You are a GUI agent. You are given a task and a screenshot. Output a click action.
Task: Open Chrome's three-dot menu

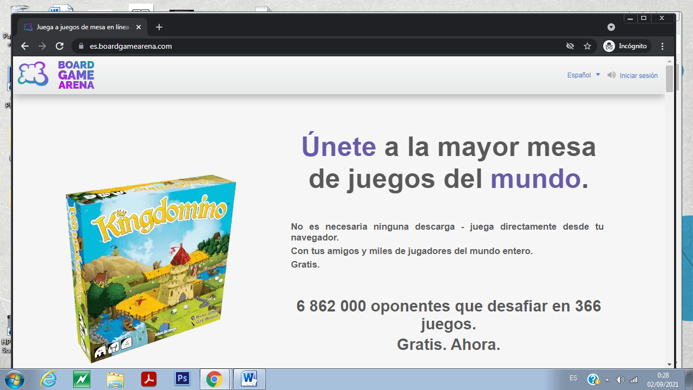click(663, 46)
